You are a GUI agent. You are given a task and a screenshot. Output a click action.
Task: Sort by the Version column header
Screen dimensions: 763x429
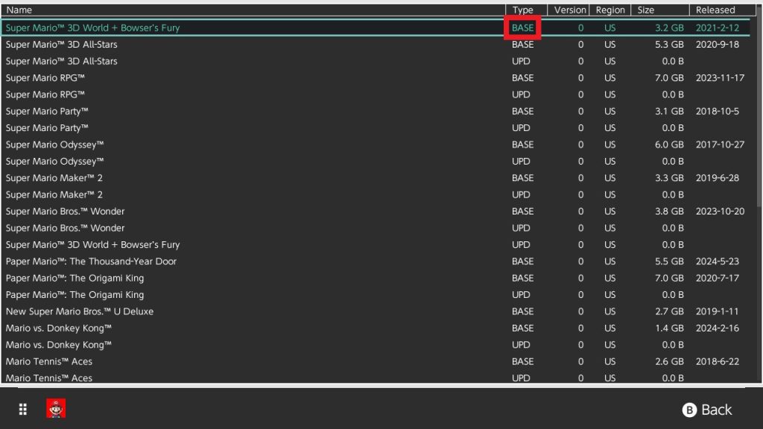(569, 10)
